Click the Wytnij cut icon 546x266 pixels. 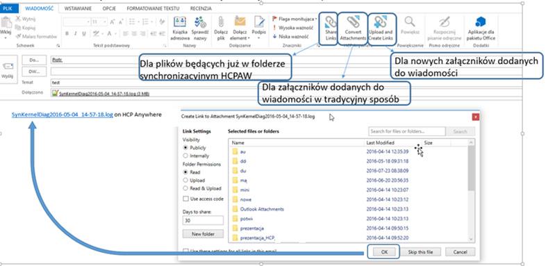coord(18,19)
